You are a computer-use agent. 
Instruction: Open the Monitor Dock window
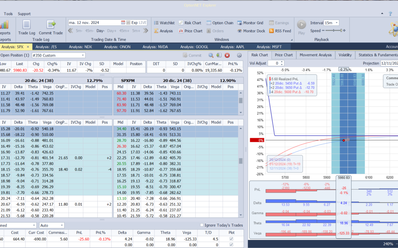click(251, 31)
